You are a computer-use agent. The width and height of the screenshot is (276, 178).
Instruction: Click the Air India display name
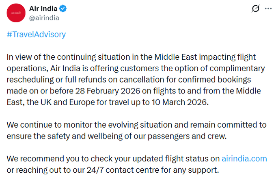(43, 9)
